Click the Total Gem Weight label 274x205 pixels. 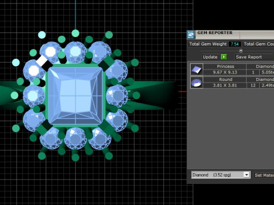pyautogui.click(x=208, y=44)
